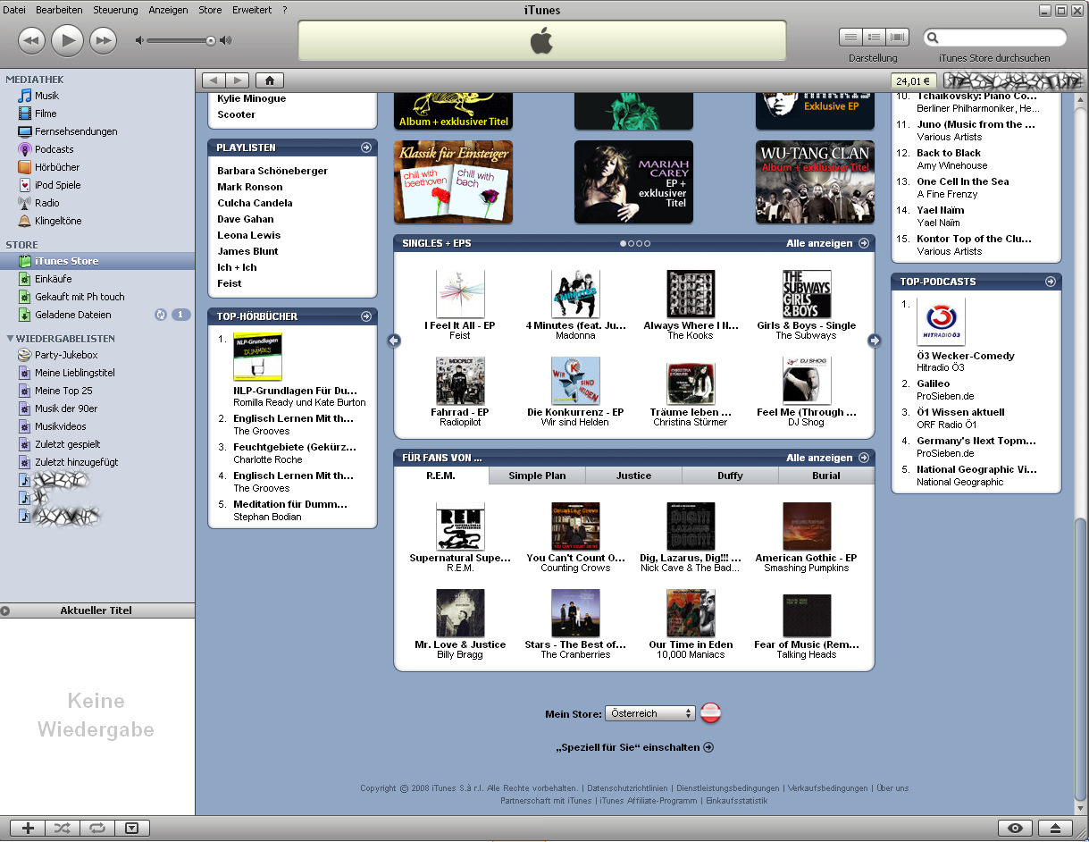Open the show/hide Genius eye button
This screenshot has height=842, width=1089.
tap(1015, 829)
